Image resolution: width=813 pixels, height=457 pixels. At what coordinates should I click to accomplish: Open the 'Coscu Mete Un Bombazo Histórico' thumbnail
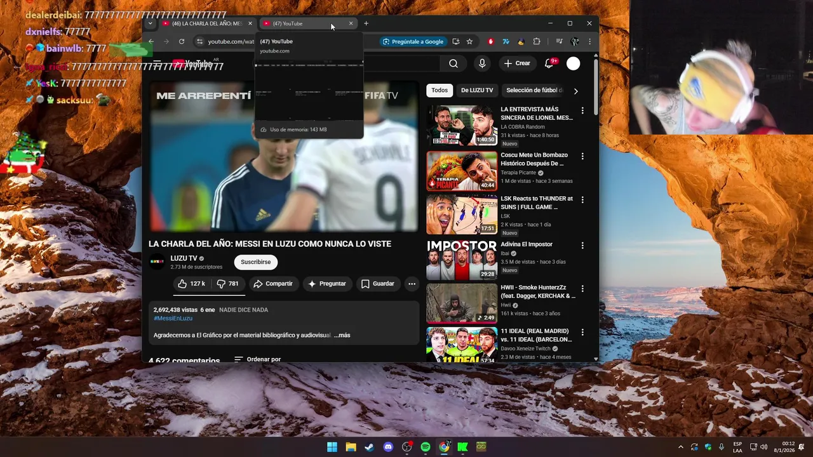[462, 171]
